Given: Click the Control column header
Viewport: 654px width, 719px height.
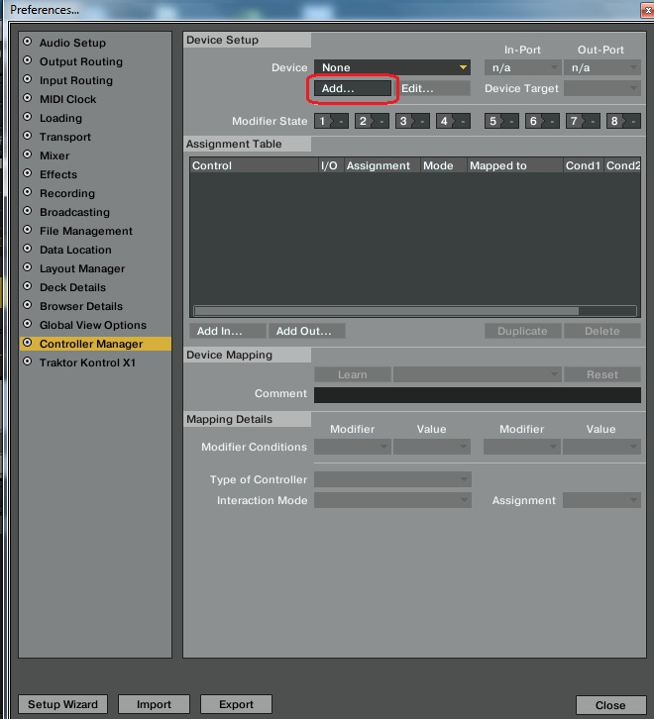Looking at the screenshot, I should tap(254, 165).
